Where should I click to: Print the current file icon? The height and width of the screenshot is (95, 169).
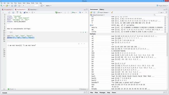(19, 6)
